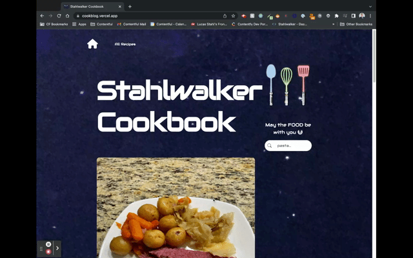Open the dark blue circular extension icon
This screenshot has height=258, width=413.
point(294,16)
